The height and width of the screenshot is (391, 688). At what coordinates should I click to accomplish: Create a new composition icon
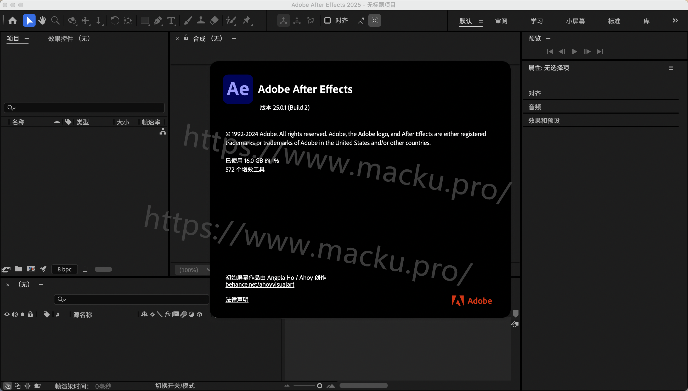click(31, 269)
